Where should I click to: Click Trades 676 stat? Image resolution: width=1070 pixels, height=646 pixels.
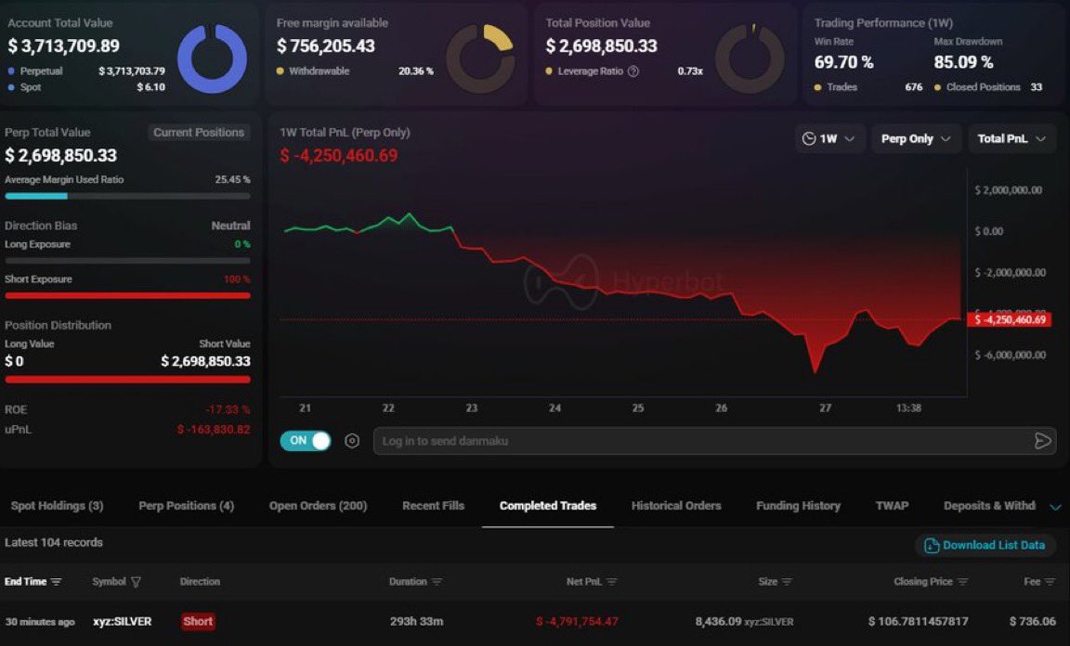pos(868,87)
